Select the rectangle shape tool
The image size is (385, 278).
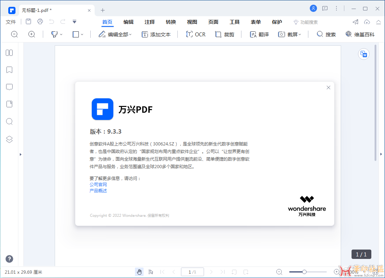click(x=76, y=35)
